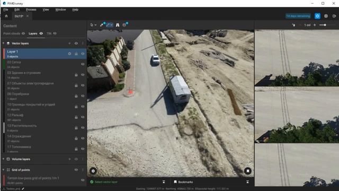The image size is (339, 191).
Task: Click the exit/logout icon at top right
Action: tap(334, 16)
